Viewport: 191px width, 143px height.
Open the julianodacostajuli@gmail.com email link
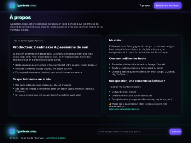pos(124,109)
